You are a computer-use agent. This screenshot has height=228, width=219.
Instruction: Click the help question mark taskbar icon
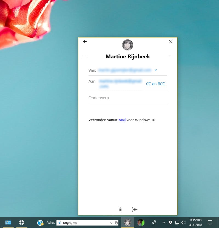click(40, 223)
